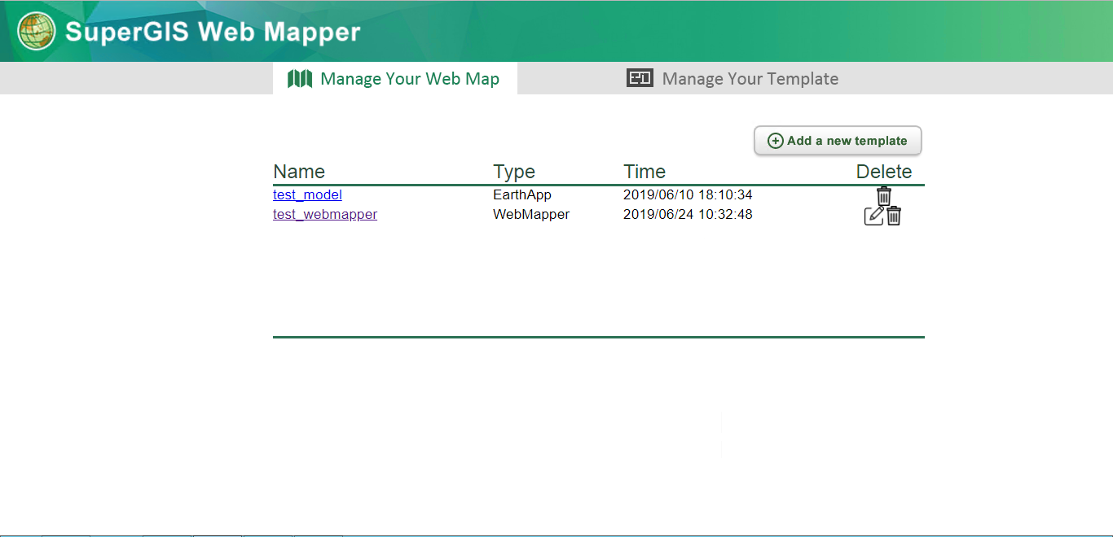
Task: Click the Delete column header
Action: click(884, 172)
